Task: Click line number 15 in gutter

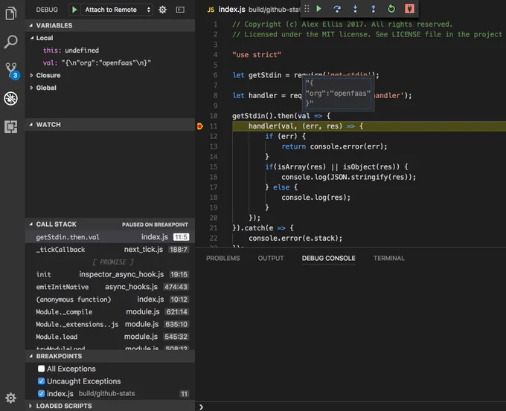Action: tap(214, 167)
